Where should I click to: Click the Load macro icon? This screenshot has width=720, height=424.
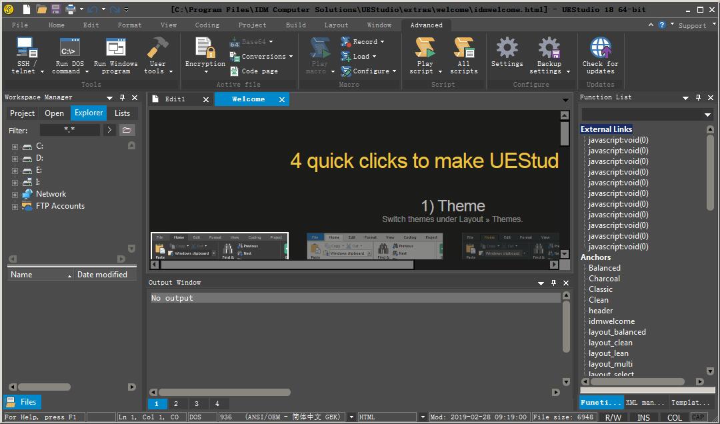coord(346,57)
